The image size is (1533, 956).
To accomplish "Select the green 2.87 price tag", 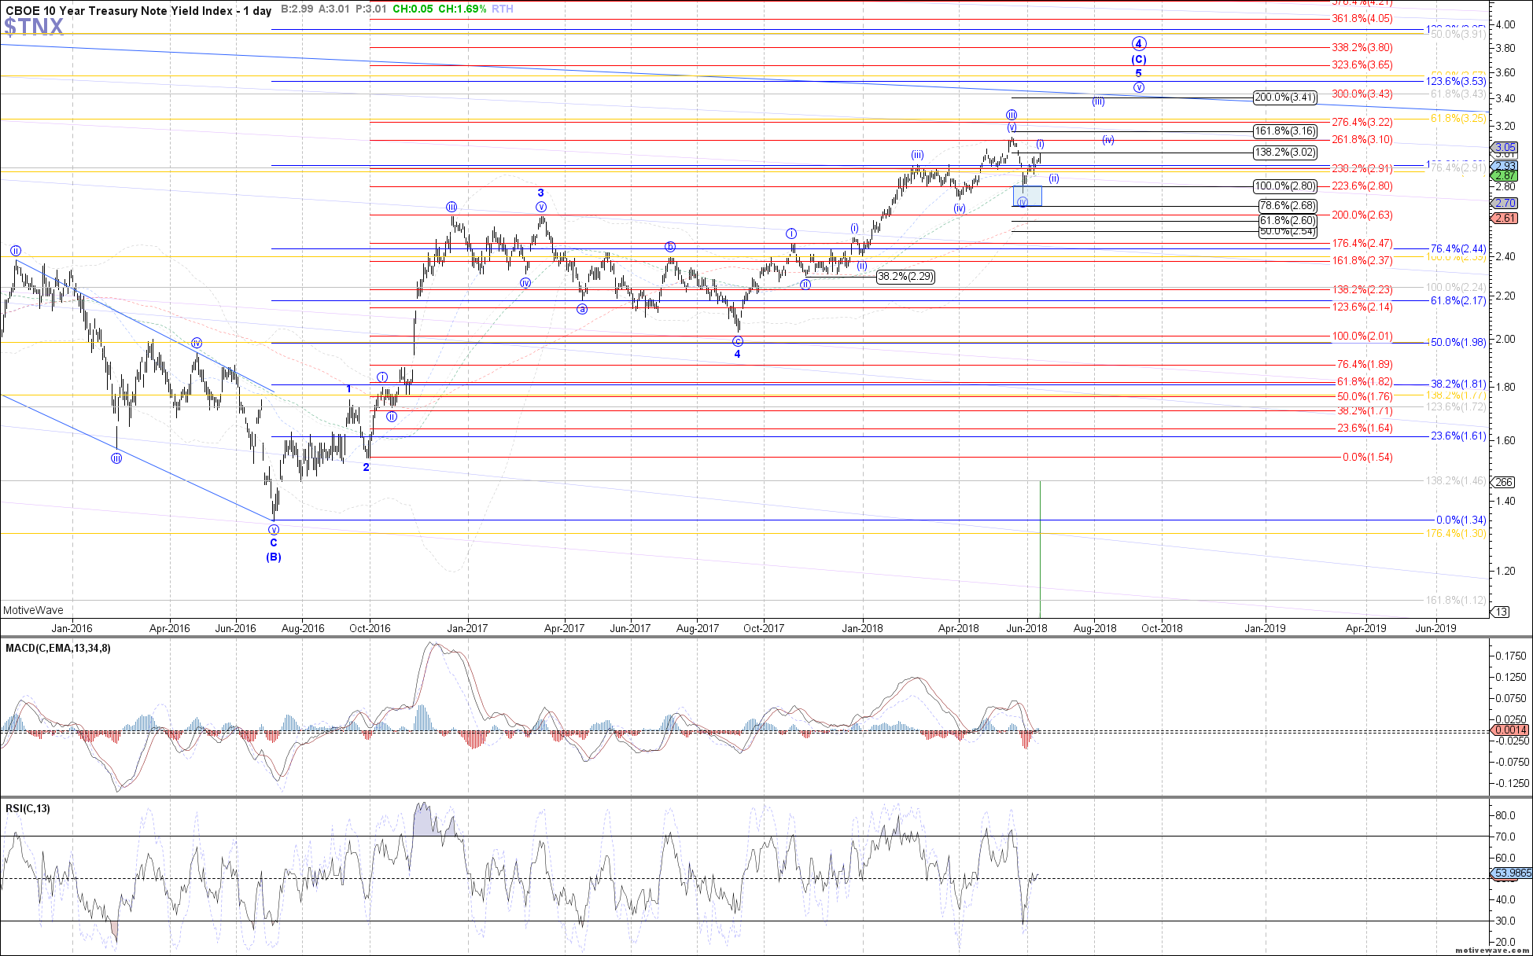I will 1505,176.
